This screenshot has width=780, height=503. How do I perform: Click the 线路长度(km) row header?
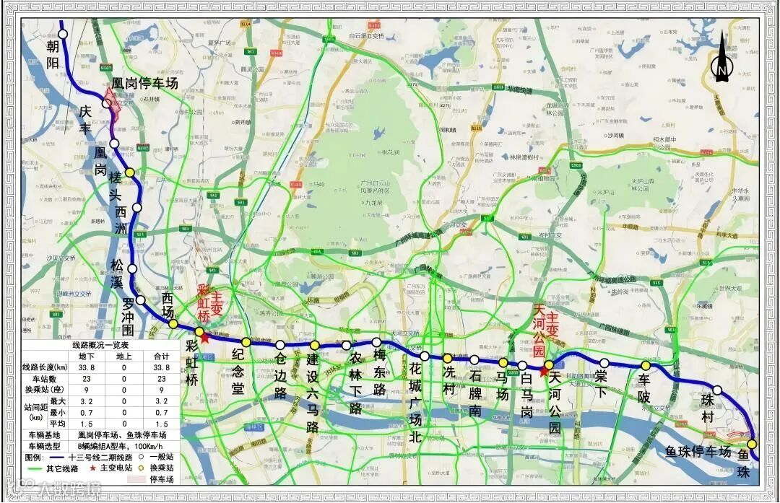pos(45,368)
